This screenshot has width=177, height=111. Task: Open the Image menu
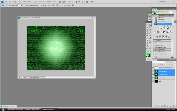click(14, 2)
